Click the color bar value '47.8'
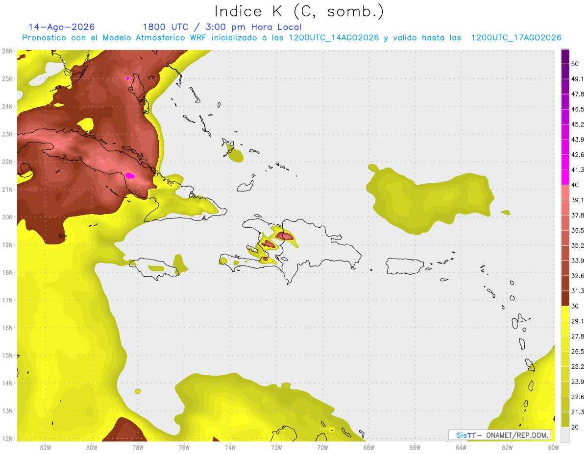 [x=577, y=94]
